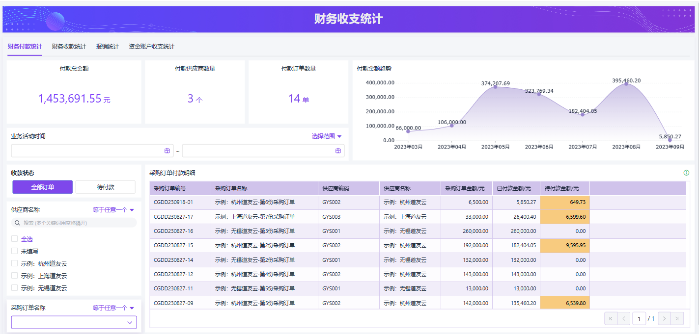Click the end date input field
Viewport: 699px width, 334px height.
click(x=263, y=151)
